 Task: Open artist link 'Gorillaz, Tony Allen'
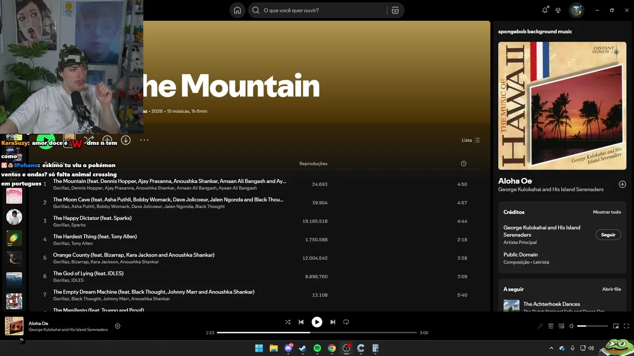(x=73, y=243)
